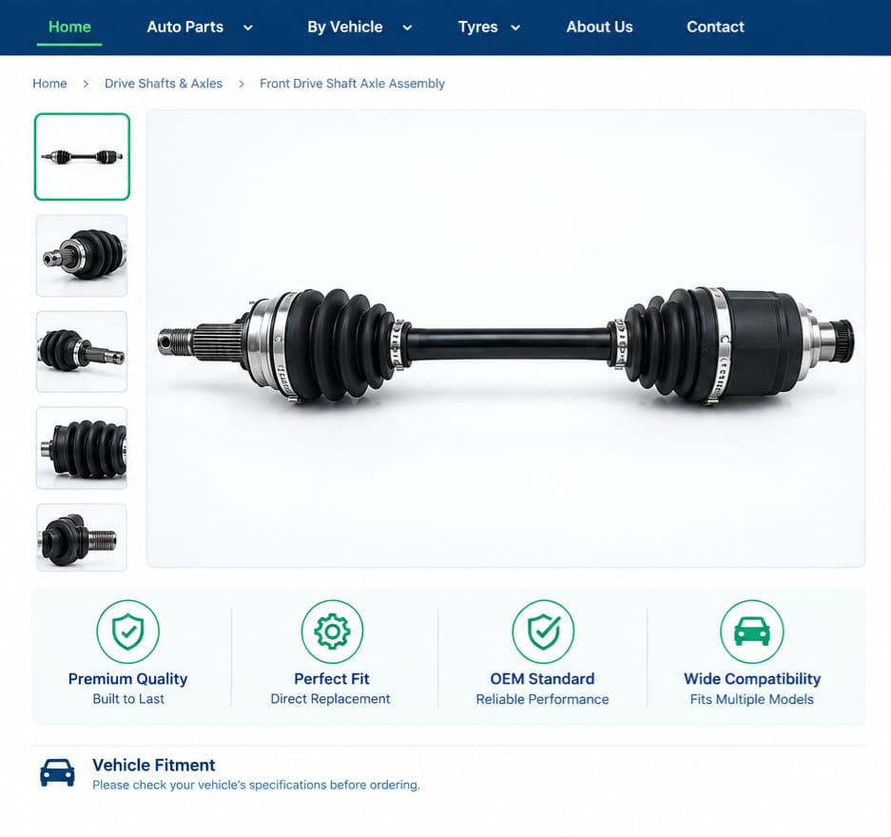Viewport: 891px width, 837px height.
Task: Click the Wide Compatibility heading
Action: click(x=752, y=679)
